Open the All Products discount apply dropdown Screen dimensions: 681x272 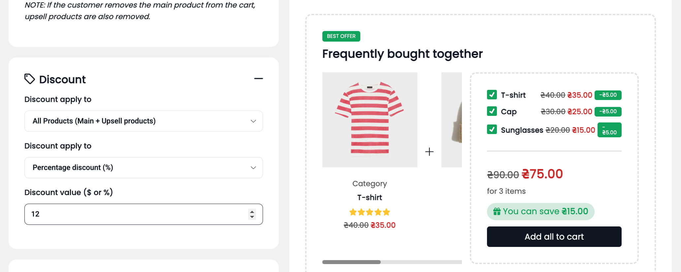(144, 121)
